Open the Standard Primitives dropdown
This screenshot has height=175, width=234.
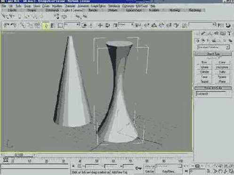(213, 47)
